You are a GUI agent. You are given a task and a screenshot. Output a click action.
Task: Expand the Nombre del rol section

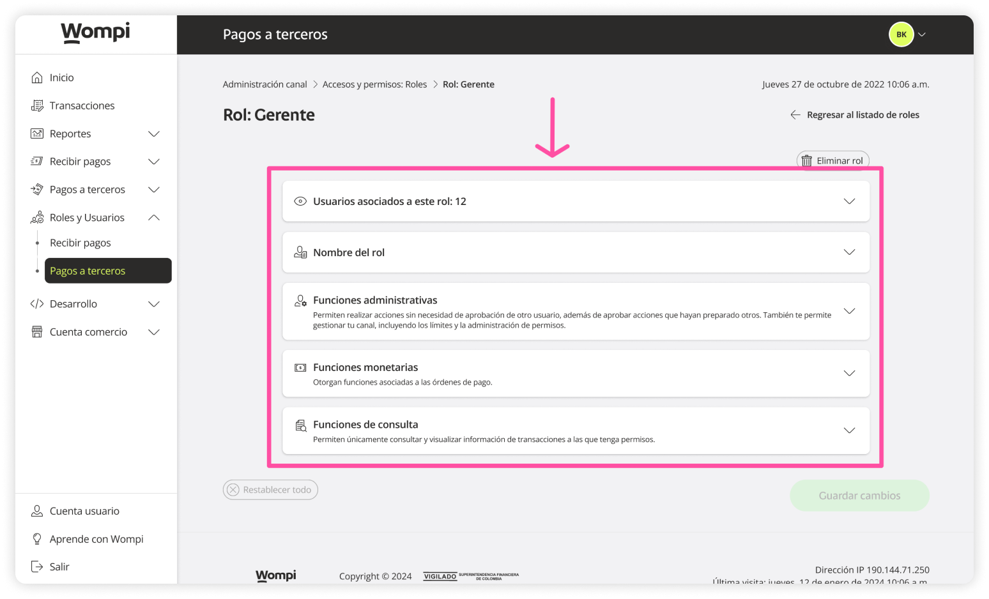coord(849,252)
